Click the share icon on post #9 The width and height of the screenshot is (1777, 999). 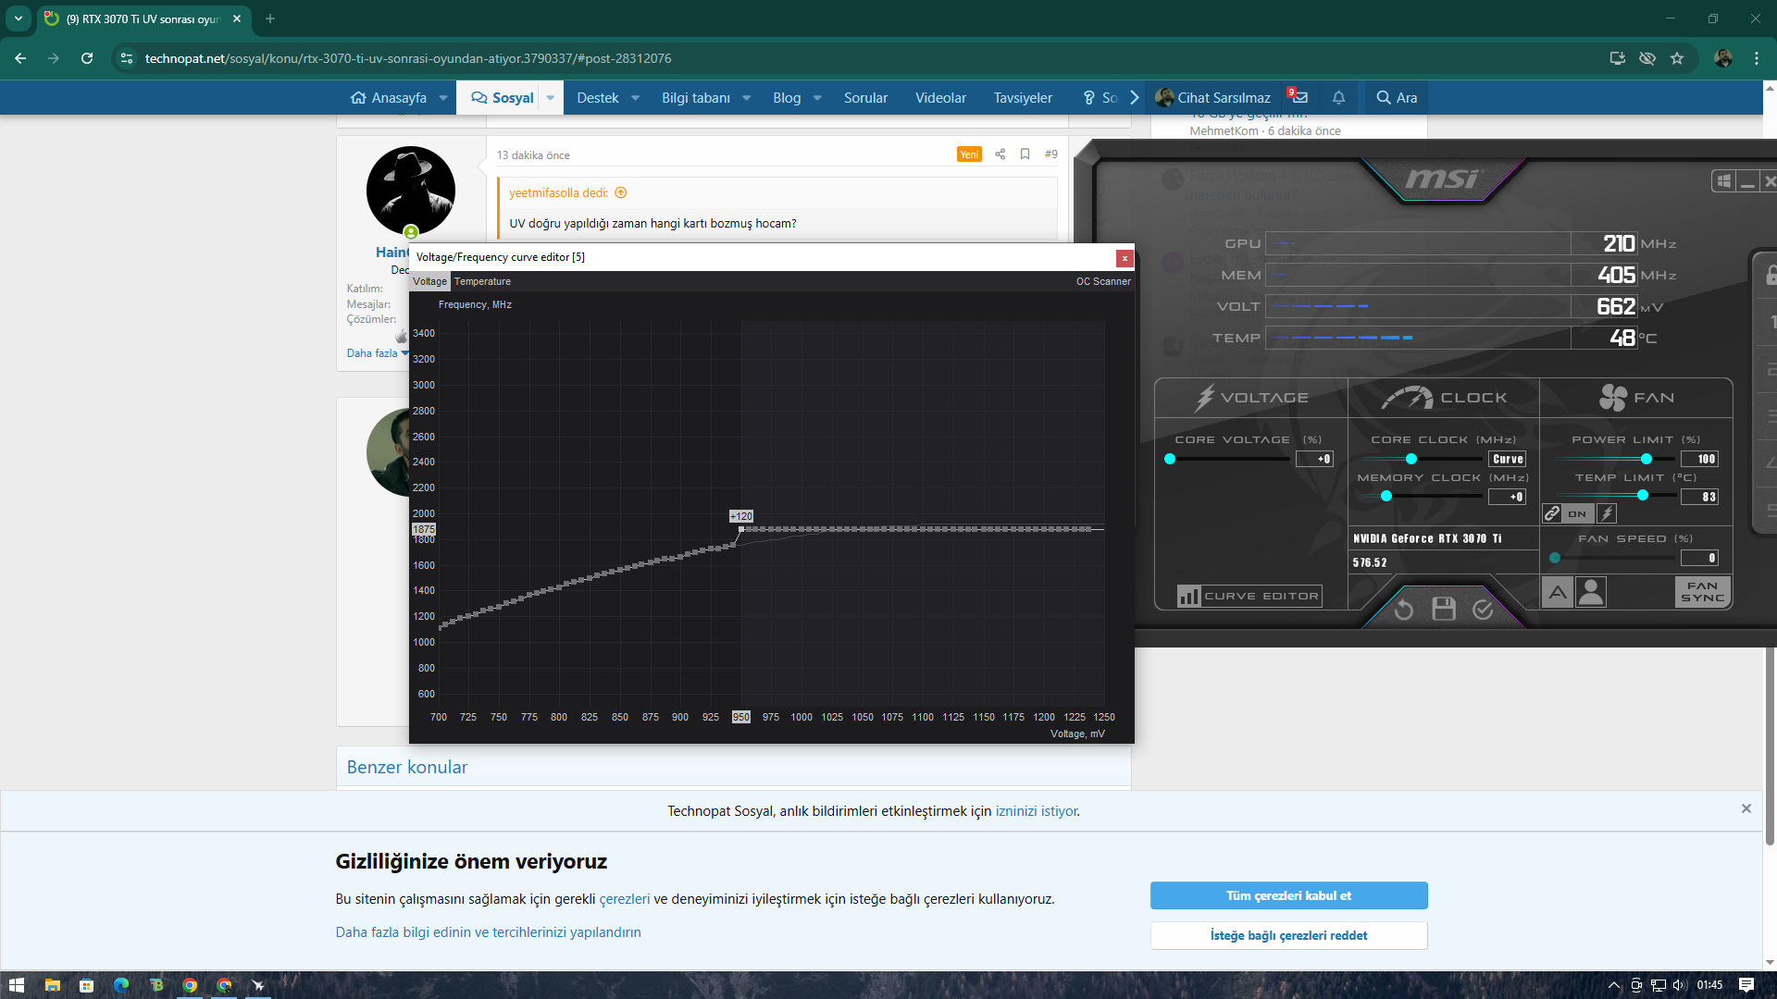[x=1000, y=154]
